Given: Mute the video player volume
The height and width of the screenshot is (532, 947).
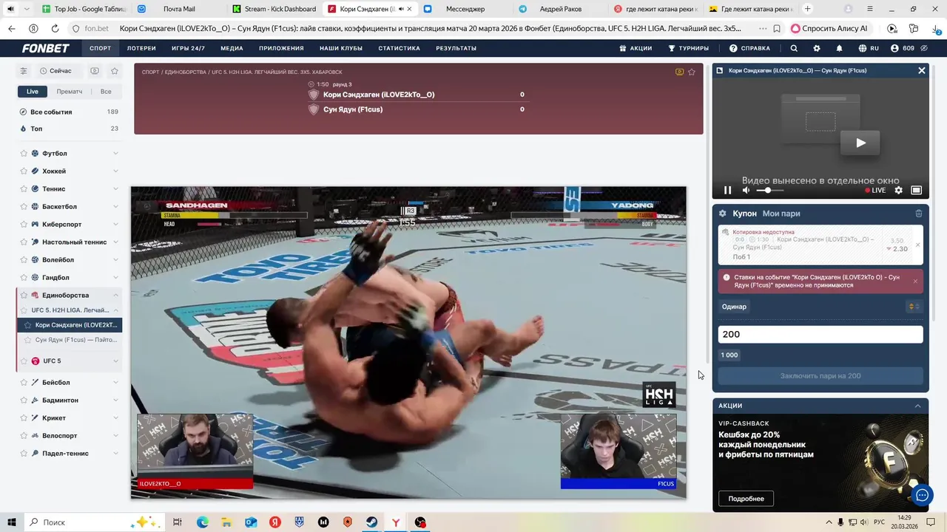Looking at the screenshot, I should pyautogui.click(x=746, y=190).
